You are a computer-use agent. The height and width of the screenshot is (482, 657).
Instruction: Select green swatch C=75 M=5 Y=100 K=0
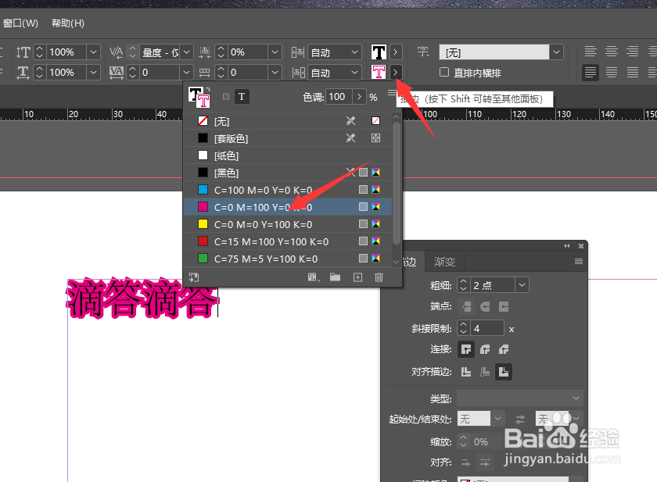tap(288, 259)
